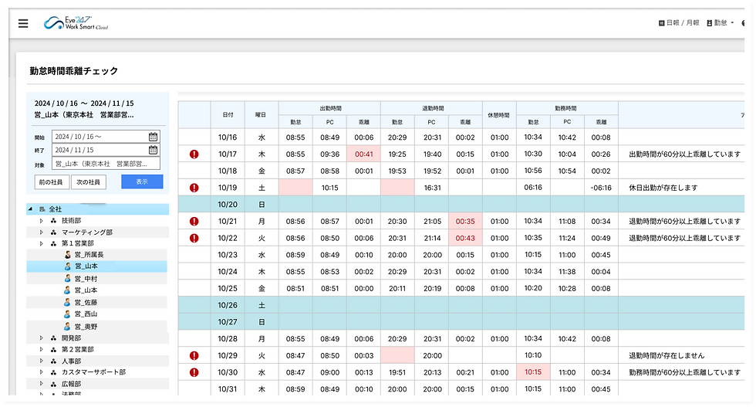Click the group icon beside 第２営業部

[53, 349]
